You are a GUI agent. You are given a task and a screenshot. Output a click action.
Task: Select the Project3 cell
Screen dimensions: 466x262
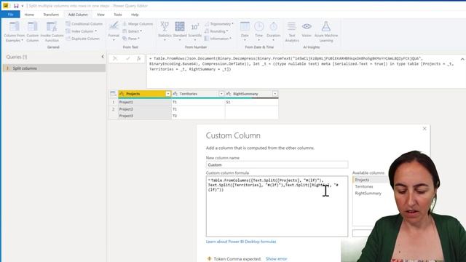tap(145, 116)
